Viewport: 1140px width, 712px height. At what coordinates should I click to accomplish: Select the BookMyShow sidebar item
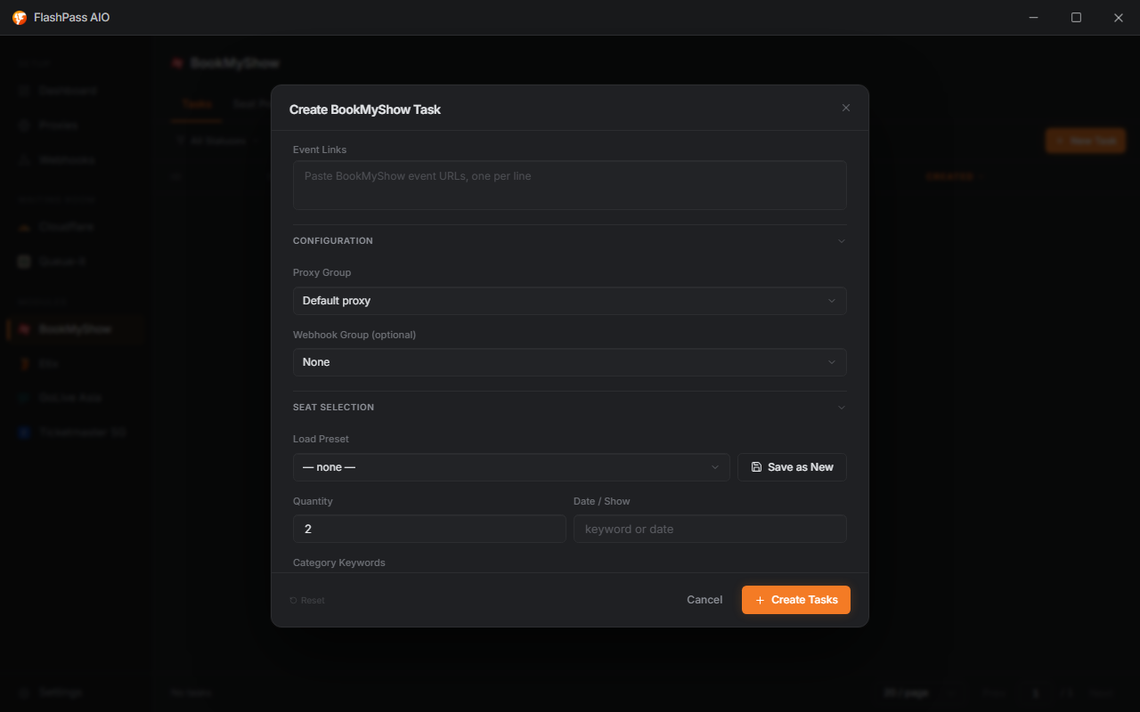[x=75, y=329]
